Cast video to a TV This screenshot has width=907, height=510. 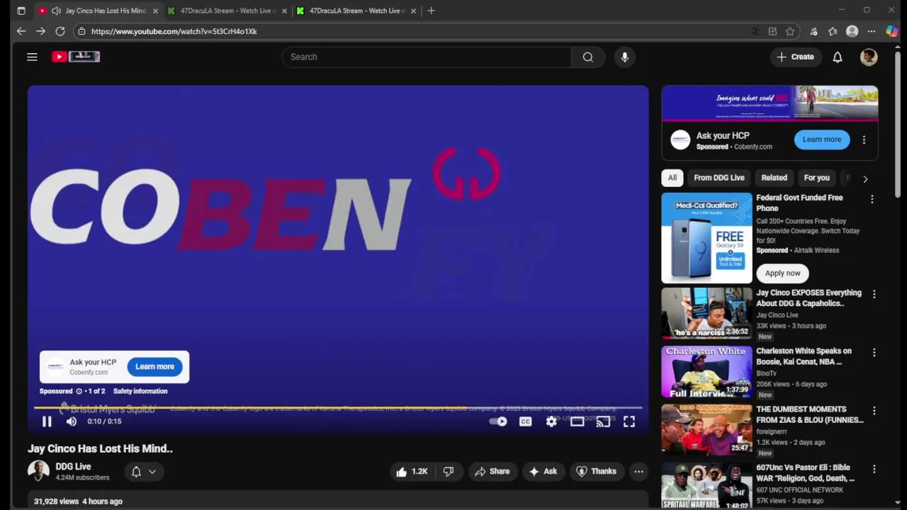(603, 421)
